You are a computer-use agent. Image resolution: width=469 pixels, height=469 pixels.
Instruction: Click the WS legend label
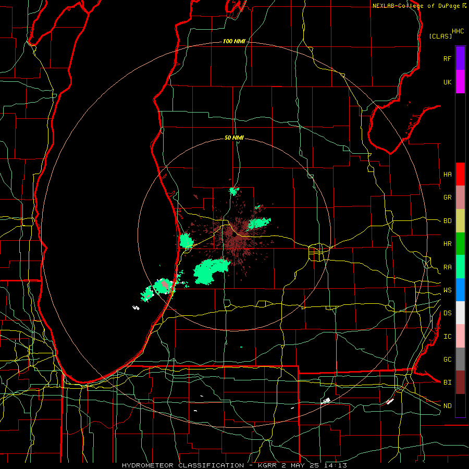tap(447, 290)
